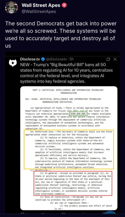Viewport: 125px width, 217px height.
Task: Open the Disclose.tv account name
Action: pyautogui.click(x=30, y=59)
